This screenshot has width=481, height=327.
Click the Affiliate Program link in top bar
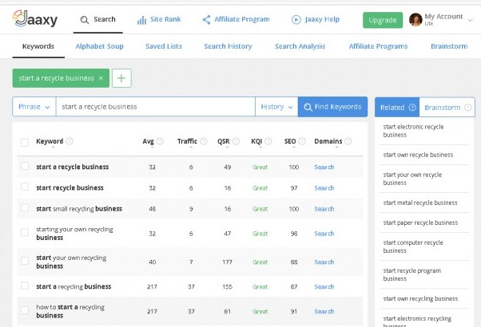pos(242,19)
